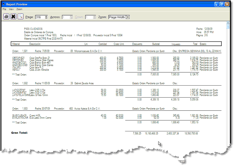Decrease page number with down stepper arrow
This screenshot has width=234, height=166.
click(46, 18)
